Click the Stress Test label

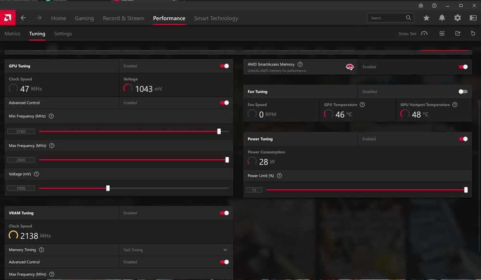point(407,34)
